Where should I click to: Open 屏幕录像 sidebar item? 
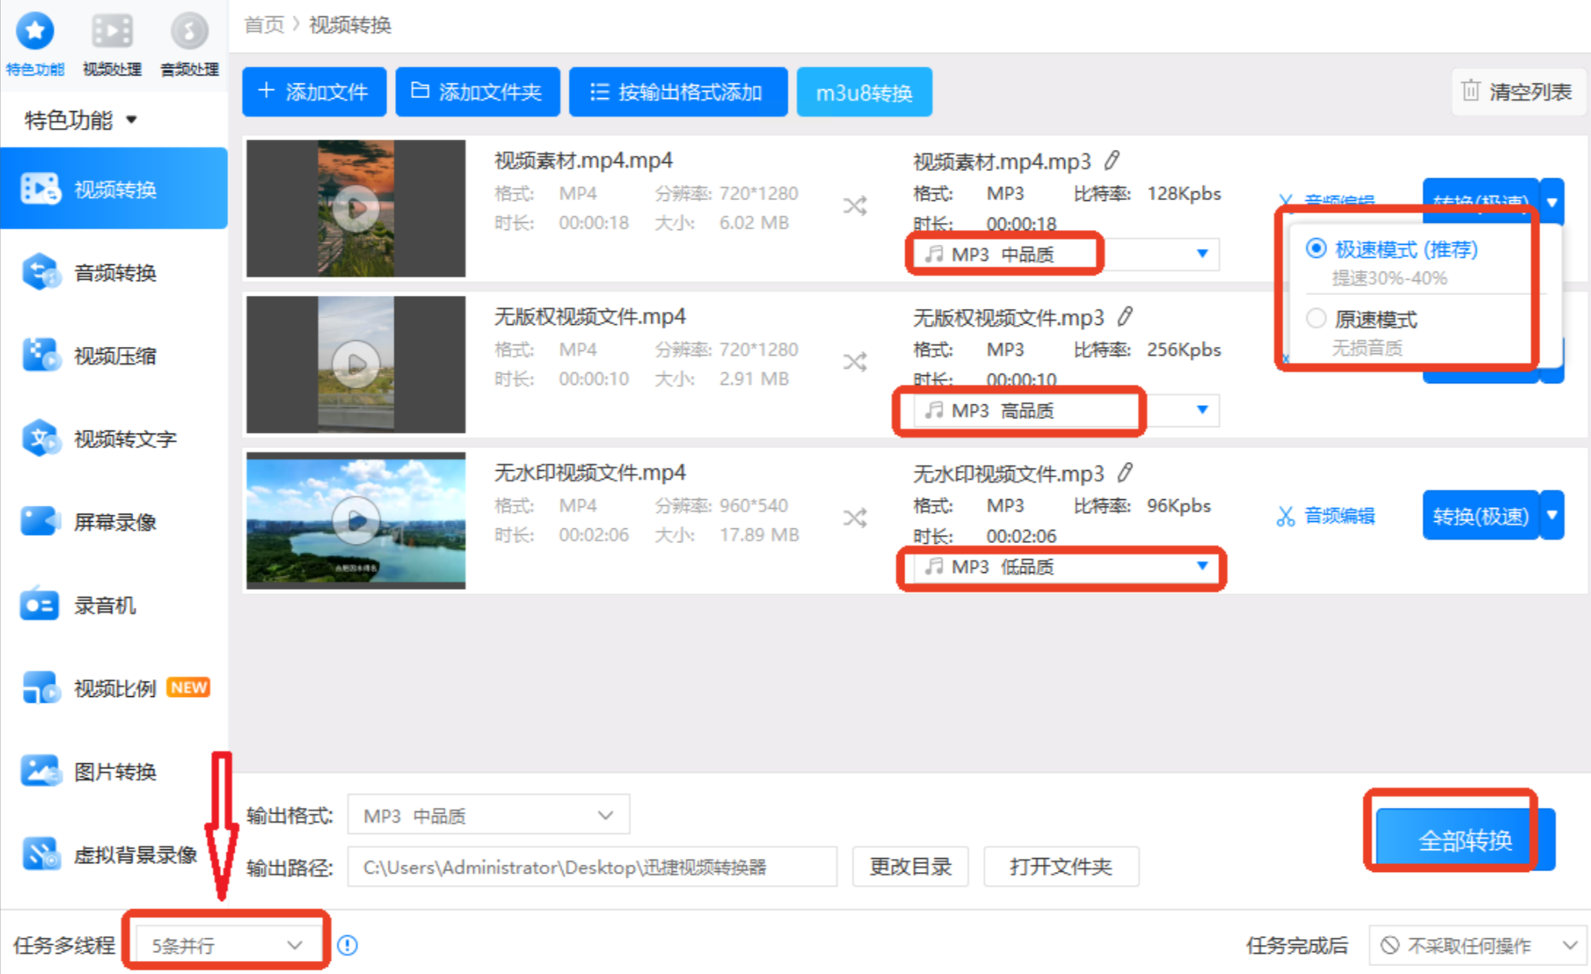click(114, 522)
